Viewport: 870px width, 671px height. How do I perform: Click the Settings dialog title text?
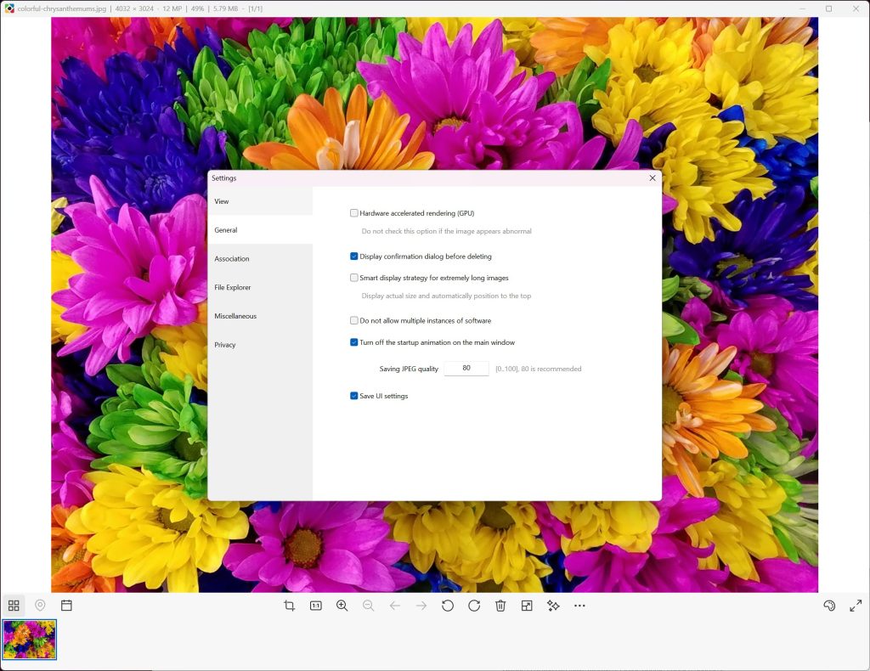pos(224,178)
